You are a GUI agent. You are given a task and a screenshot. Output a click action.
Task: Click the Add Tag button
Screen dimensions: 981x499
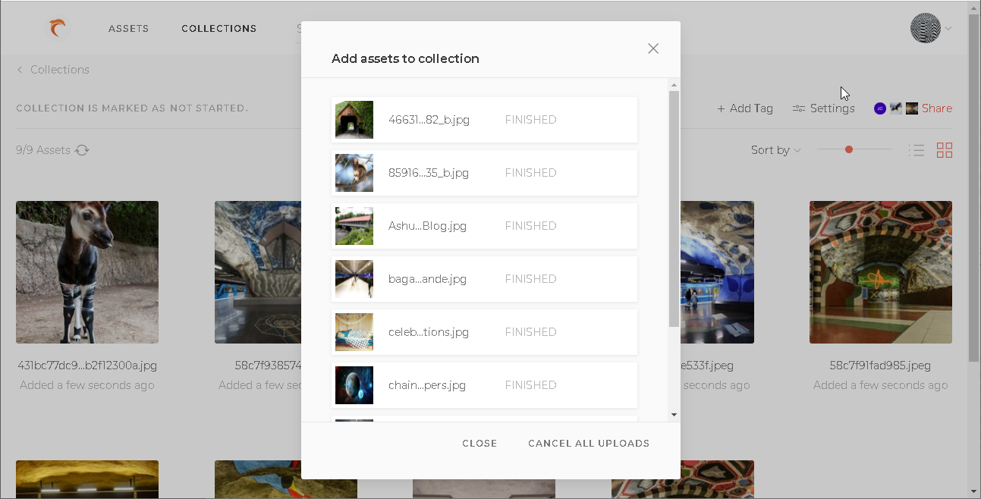click(745, 108)
